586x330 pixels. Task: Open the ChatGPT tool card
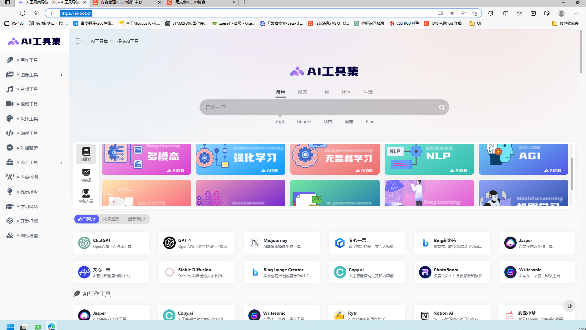(x=111, y=243)
